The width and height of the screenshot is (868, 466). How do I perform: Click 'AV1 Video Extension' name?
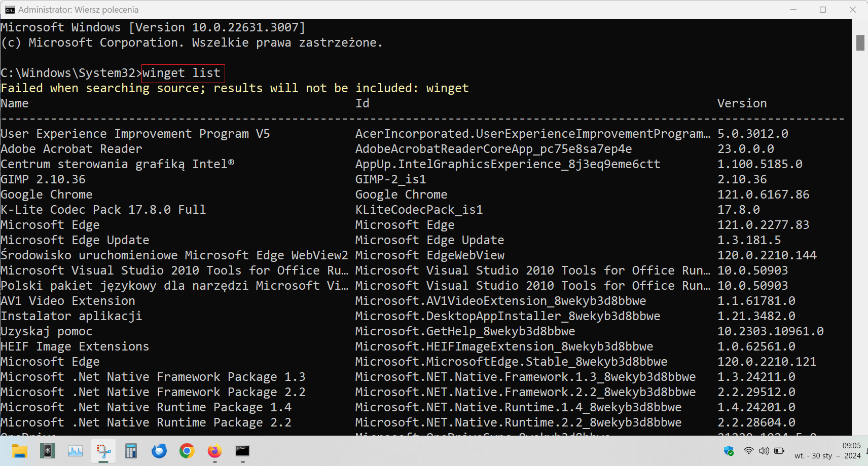pos(68,301)
